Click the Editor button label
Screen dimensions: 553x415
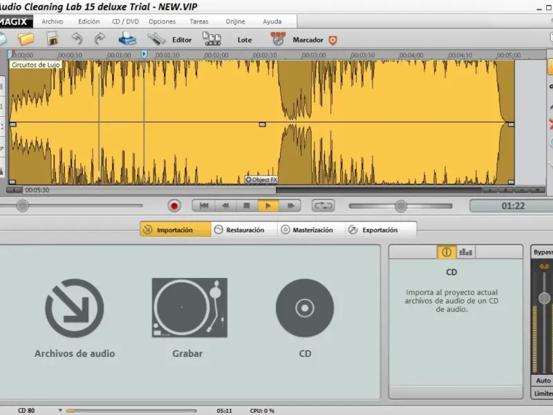182,40
